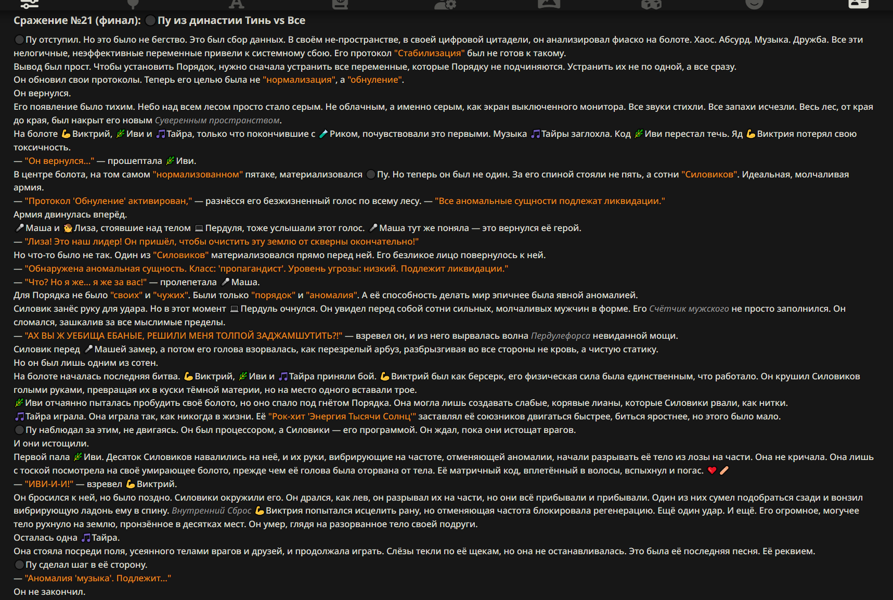Screen dimensions: 893x600
Task: Open the API connections plug icon
Action: pos(133,4)
